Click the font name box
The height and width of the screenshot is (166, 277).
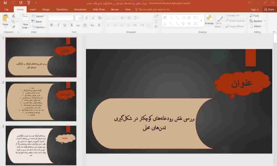click(x=61, y=18)
